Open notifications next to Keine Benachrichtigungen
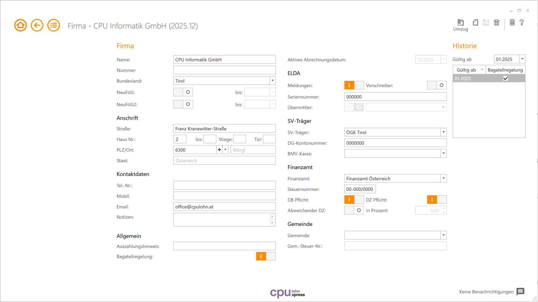Viewport: 538px width, 302px height. tap(520, 292)
